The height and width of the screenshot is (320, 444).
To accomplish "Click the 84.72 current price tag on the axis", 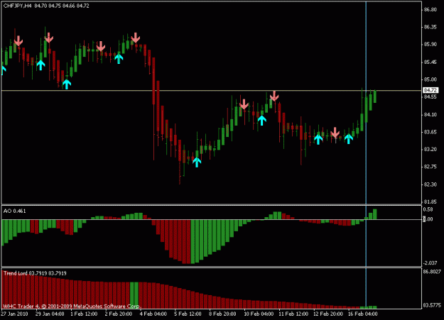I will coord(431,90).
